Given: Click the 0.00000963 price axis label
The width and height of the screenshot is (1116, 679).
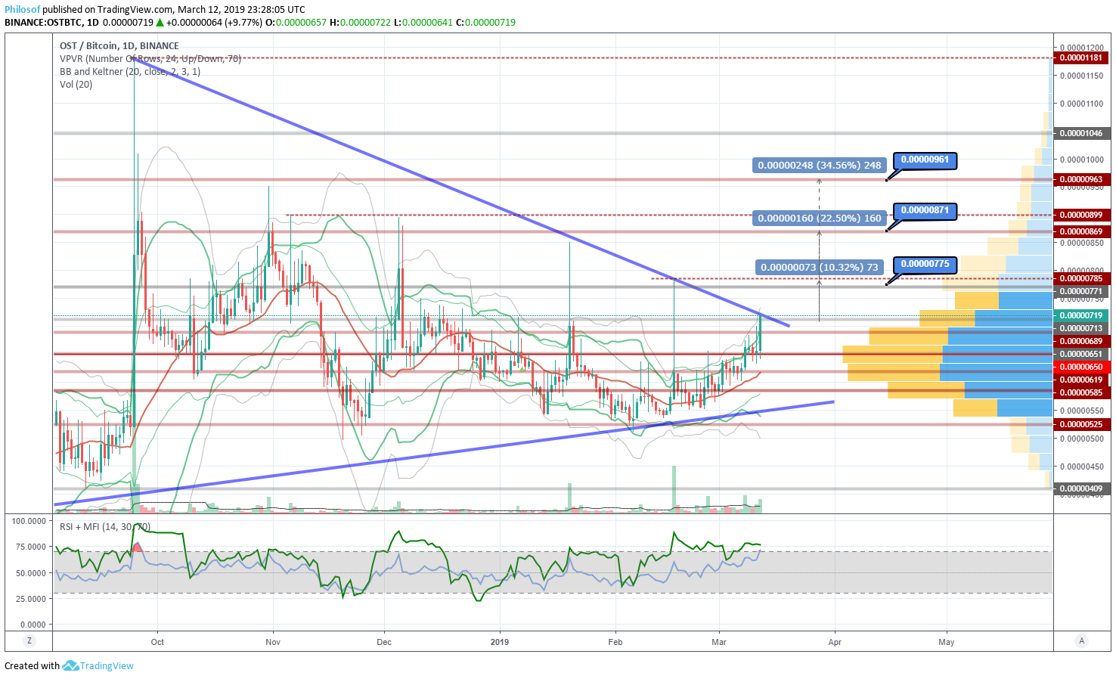Looking at the screenshot, I should pos(1081,180).
